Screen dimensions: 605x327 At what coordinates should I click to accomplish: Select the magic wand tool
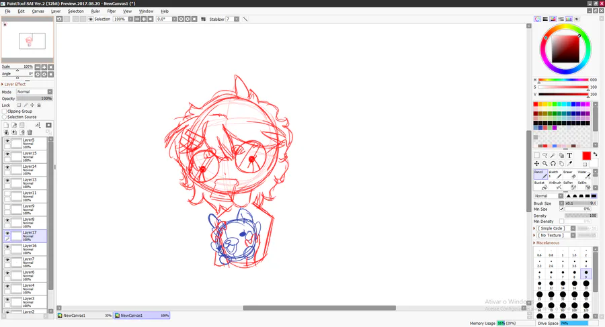tap(553, 155)
